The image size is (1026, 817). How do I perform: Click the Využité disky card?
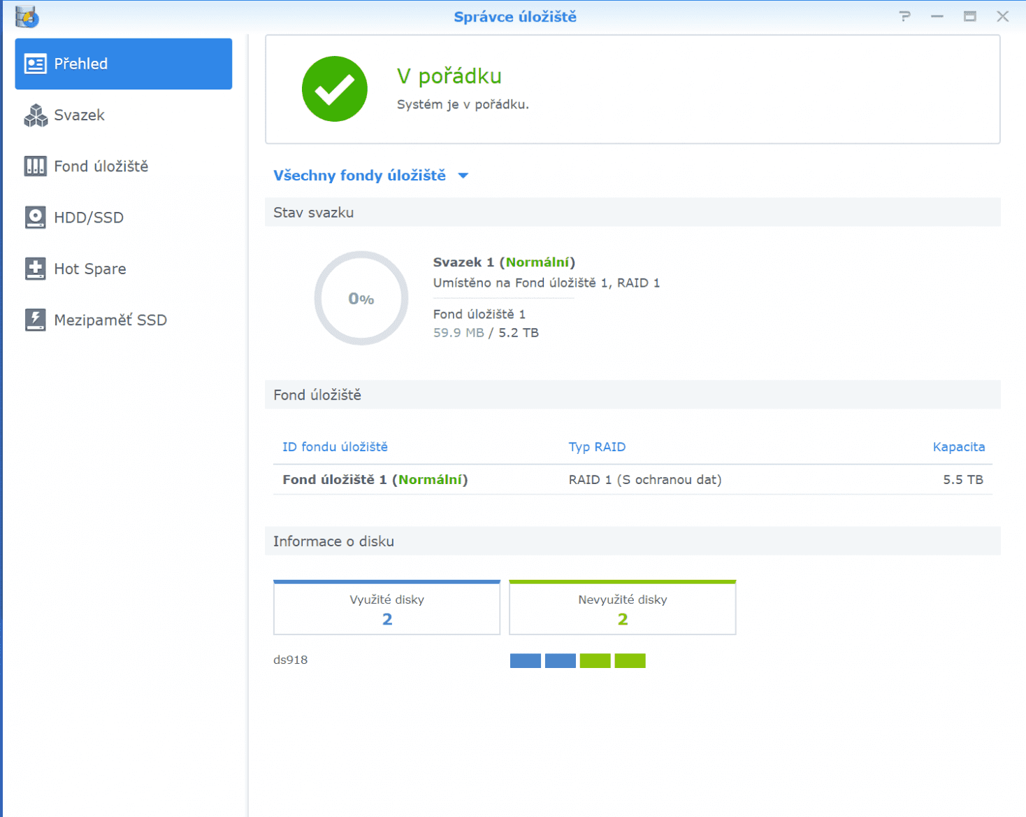(x=386, y=607)
